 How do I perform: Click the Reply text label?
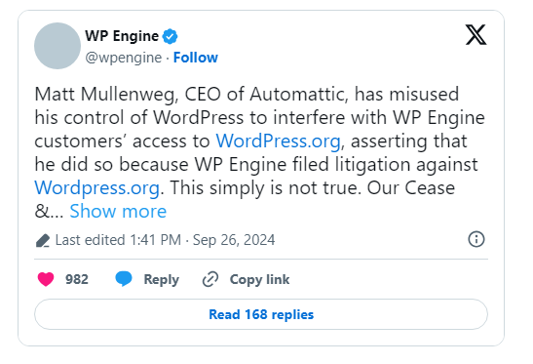tap(161, 280)
